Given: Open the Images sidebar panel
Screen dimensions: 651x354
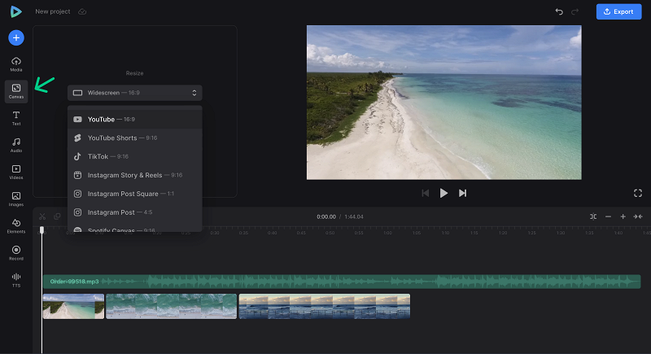Looking at the screenshot, I should point(16,199).
